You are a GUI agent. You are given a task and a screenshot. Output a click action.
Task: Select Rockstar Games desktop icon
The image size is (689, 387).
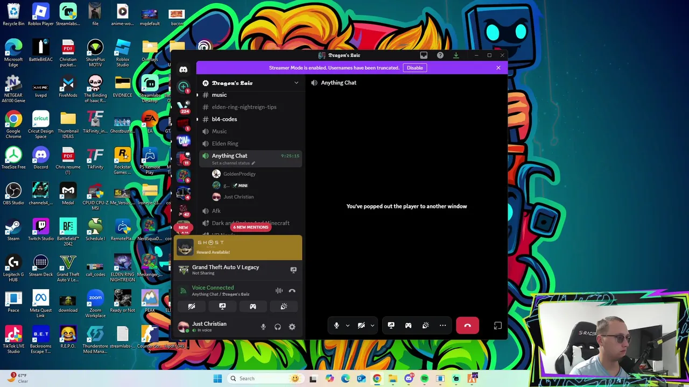122,162
